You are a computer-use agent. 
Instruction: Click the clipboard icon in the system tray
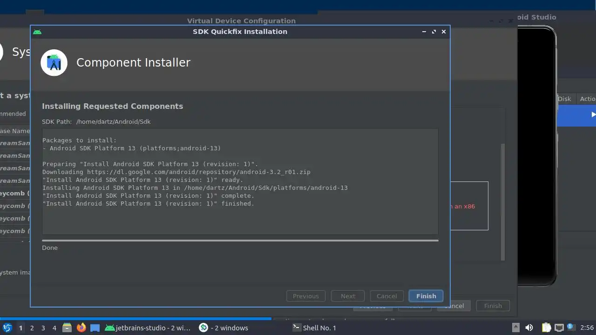(x=546, y=328)
